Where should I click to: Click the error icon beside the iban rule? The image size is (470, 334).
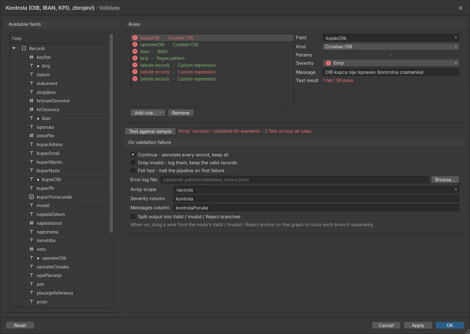click(x=135, y=51)
